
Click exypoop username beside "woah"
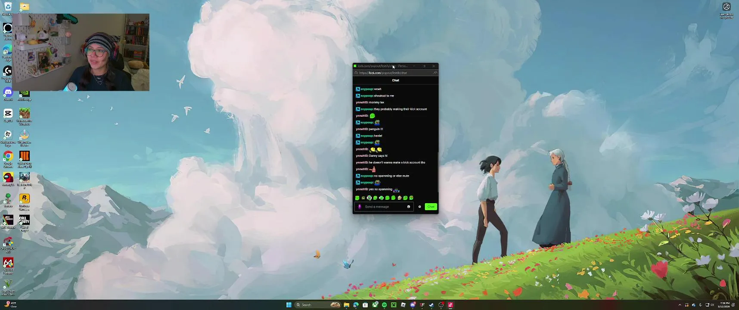[366, 89]
